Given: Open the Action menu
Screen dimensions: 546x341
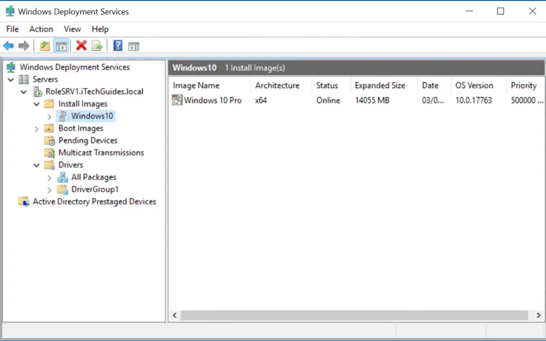Looking at the screenshot, I should [41, 29].
